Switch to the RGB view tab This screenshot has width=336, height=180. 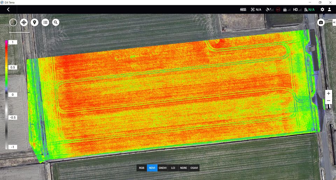(141, 168)
